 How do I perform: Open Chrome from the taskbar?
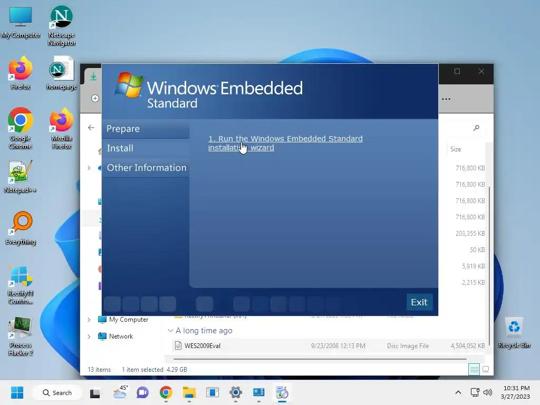[166, 392]
